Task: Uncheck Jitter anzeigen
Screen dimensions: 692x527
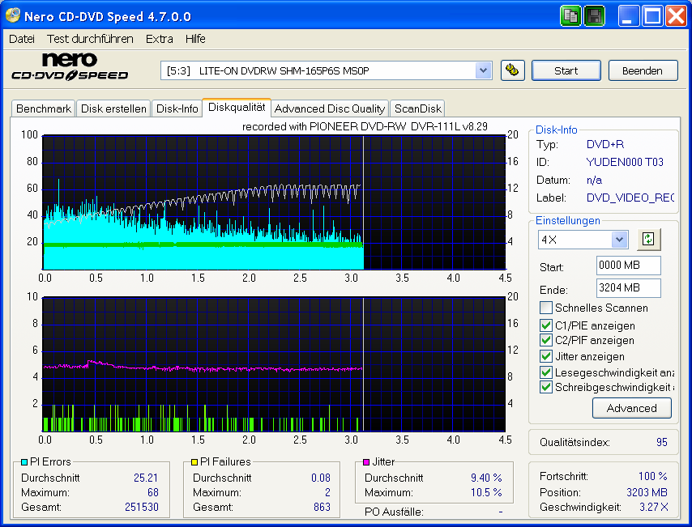Action: coord(547,356)
